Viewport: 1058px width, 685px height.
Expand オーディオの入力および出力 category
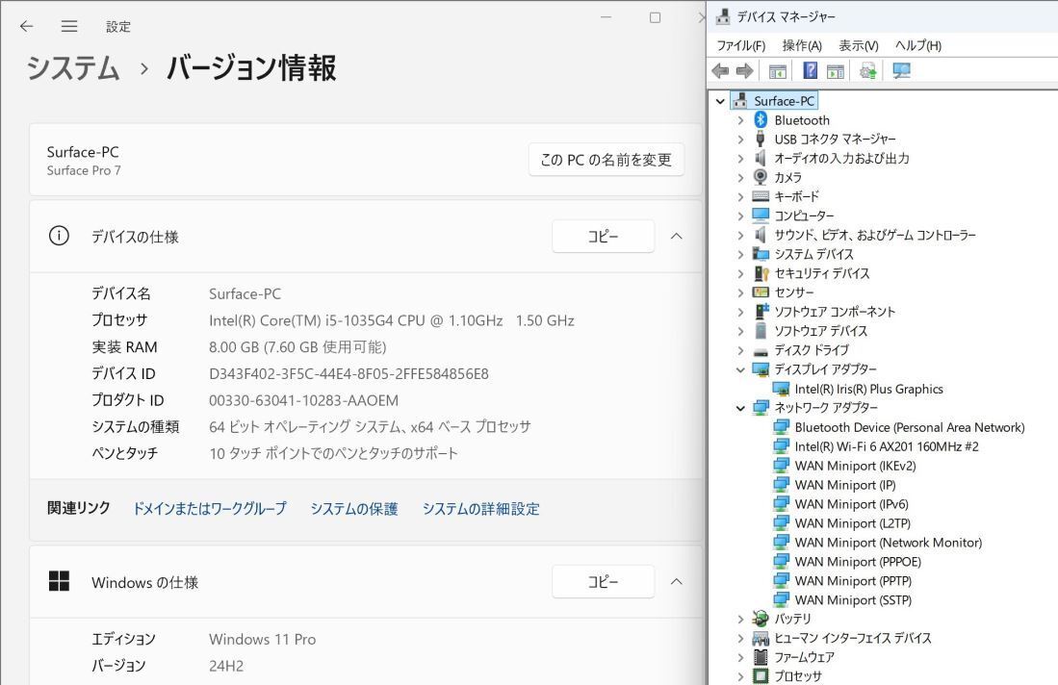(741, 159)
